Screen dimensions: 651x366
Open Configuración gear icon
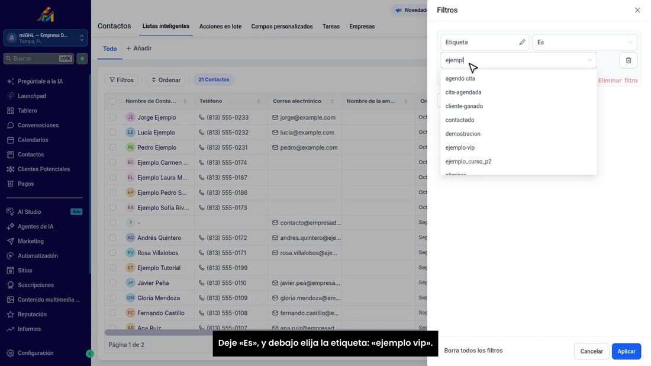pos(11,353)
